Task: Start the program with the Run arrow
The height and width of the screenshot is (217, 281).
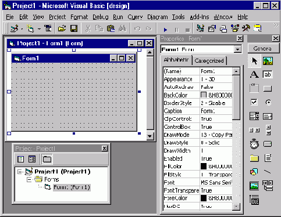Action: (165, 30)
